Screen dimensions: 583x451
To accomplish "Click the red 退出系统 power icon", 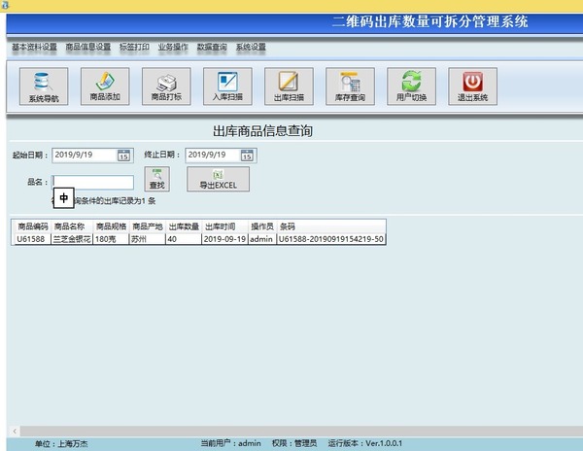I will pyautogui.click(x=472, y=87).
